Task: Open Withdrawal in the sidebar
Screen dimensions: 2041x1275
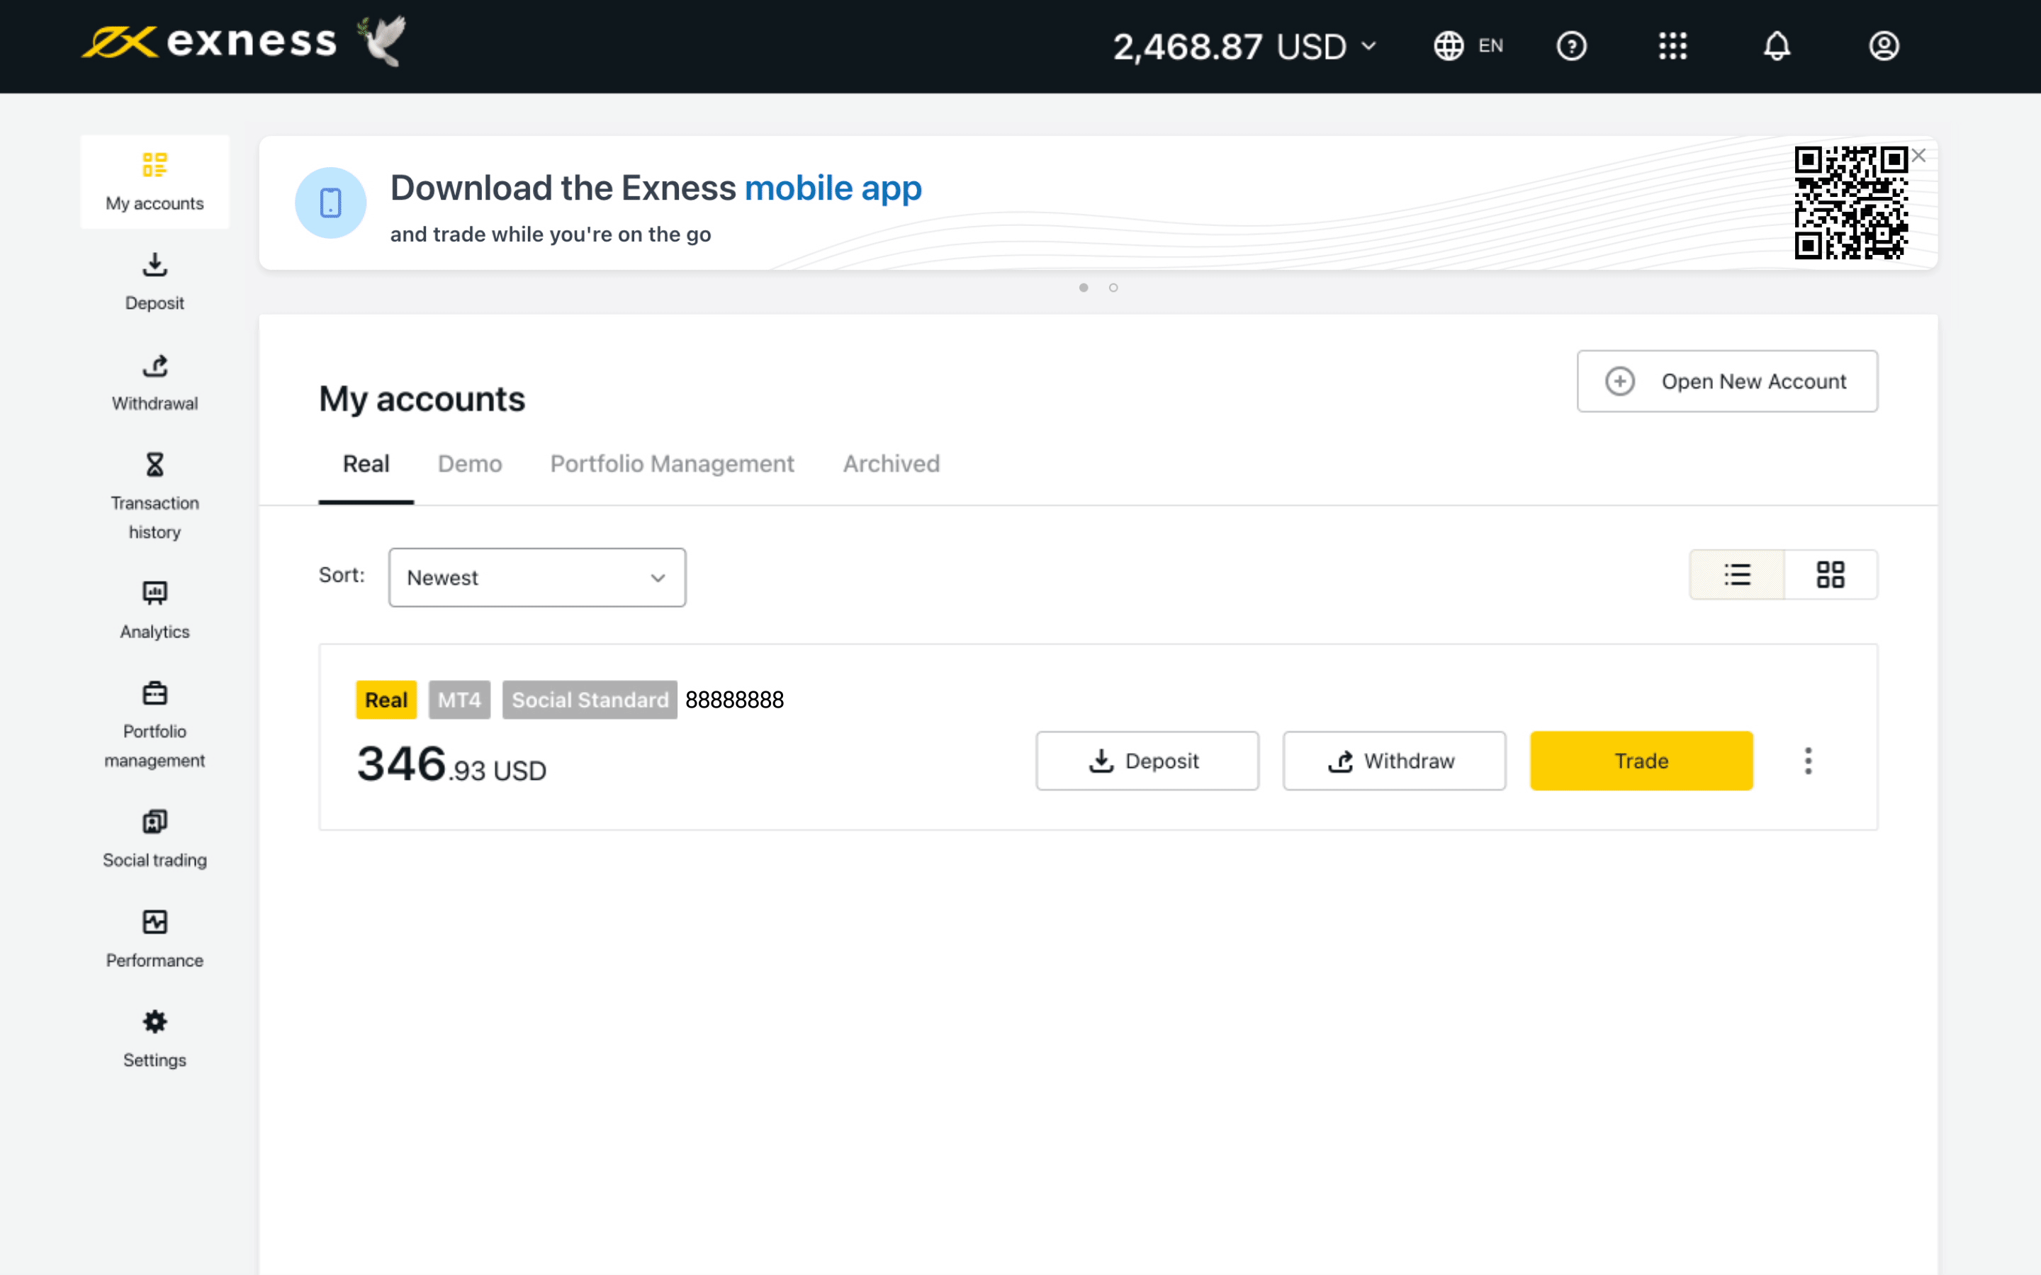Action: tap(154, 382)
